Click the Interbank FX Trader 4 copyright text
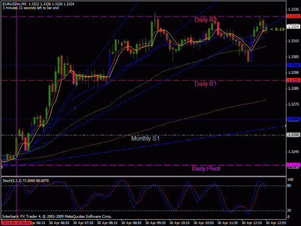Viewport: 301px width, 226px height. pyautogui.click(x=57, y=216)
